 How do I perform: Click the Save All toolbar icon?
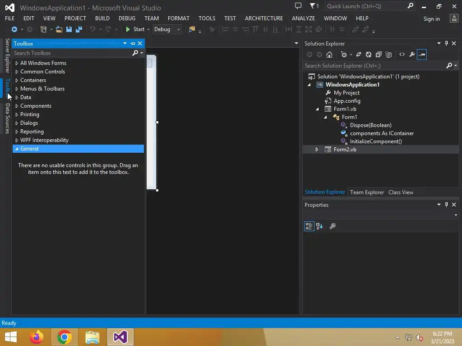coord(79,29)
